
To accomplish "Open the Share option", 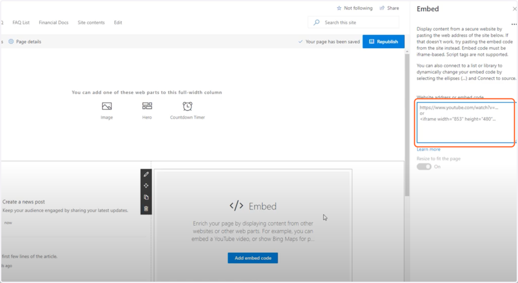I will pos(389,8).
